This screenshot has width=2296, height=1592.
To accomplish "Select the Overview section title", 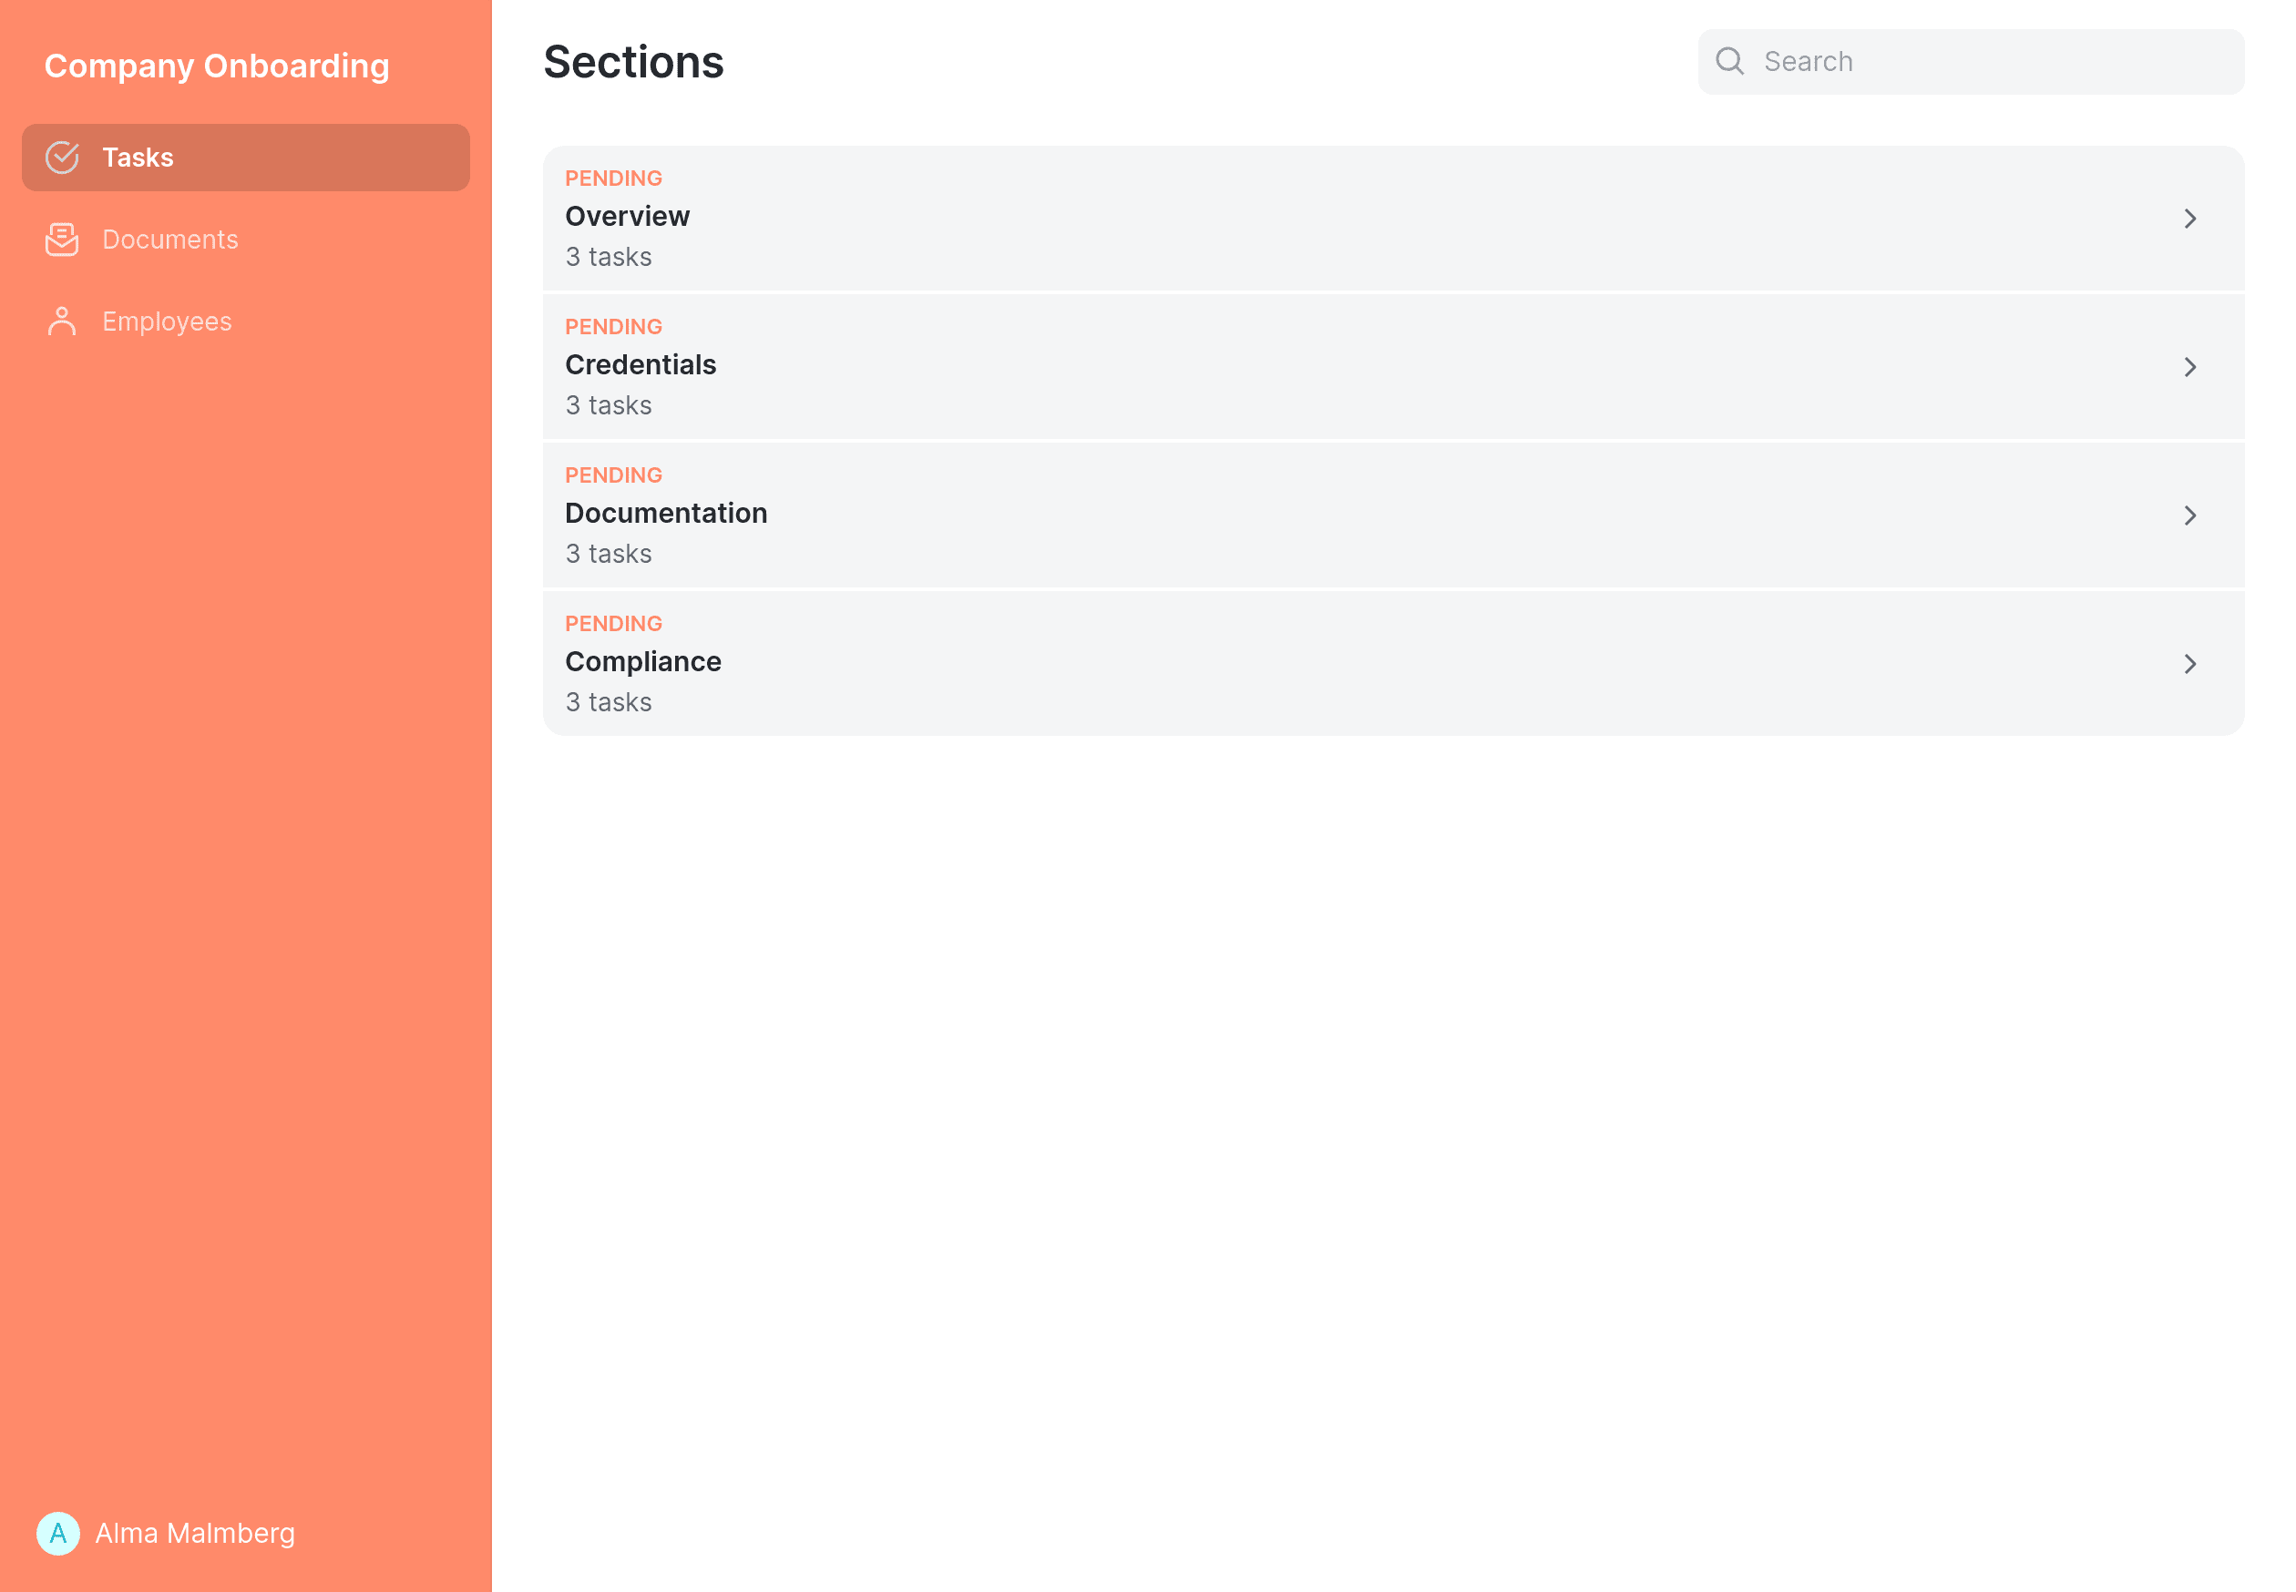I will click(x=627, y=217).
